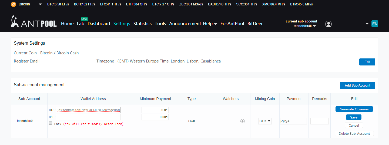
Task: Click the AntPool logo
Action: coord(34,22)
